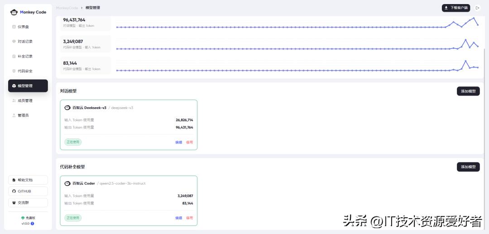Viewport: 489px width, 234px height.
Task: Open 补全记录 completion records
Action: (28, 57)
